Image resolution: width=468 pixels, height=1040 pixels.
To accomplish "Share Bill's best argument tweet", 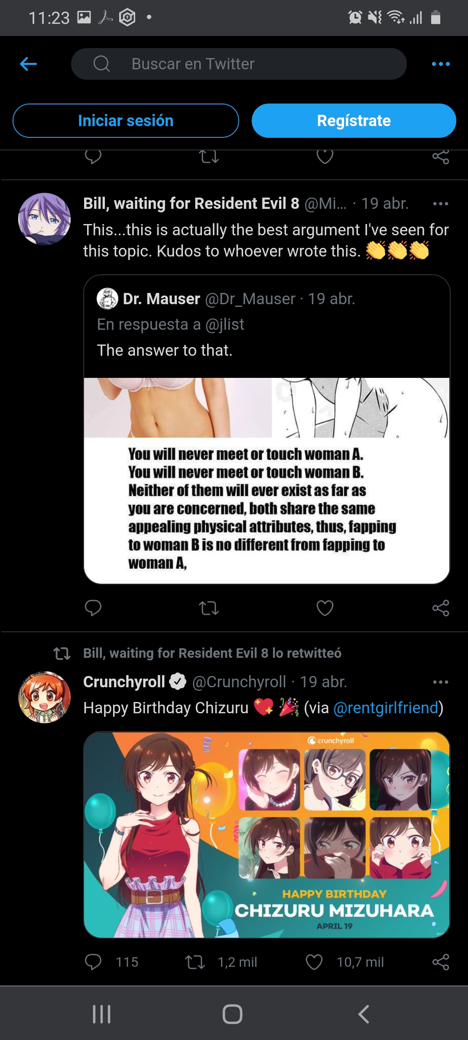I will click(441, 608).
